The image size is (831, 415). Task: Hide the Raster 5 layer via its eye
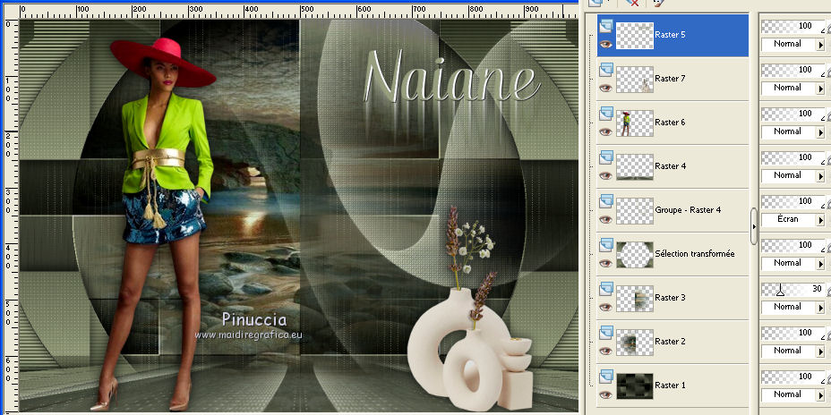(605, 45)
